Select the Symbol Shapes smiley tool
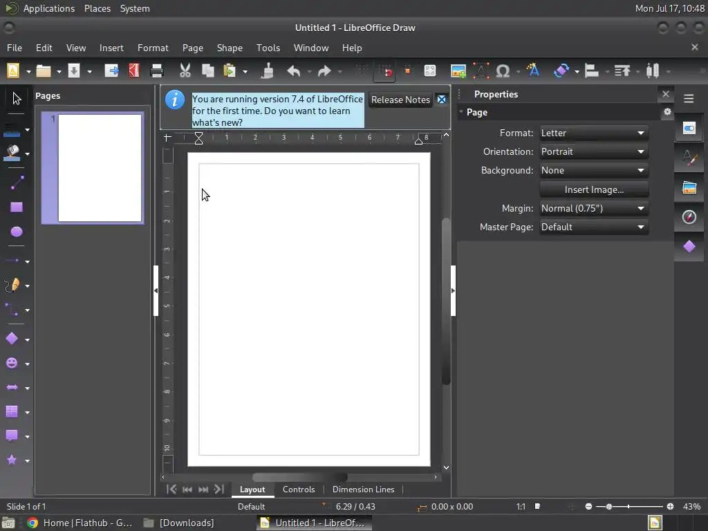Viewport: 708px width, 531px height. click(12, 363)
